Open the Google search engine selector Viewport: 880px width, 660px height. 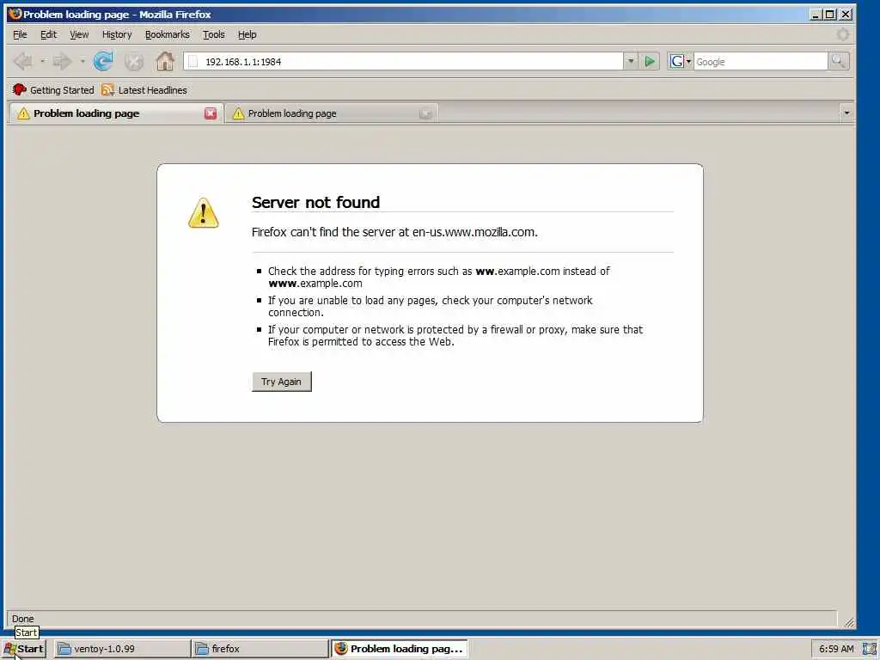pos(681,61)
